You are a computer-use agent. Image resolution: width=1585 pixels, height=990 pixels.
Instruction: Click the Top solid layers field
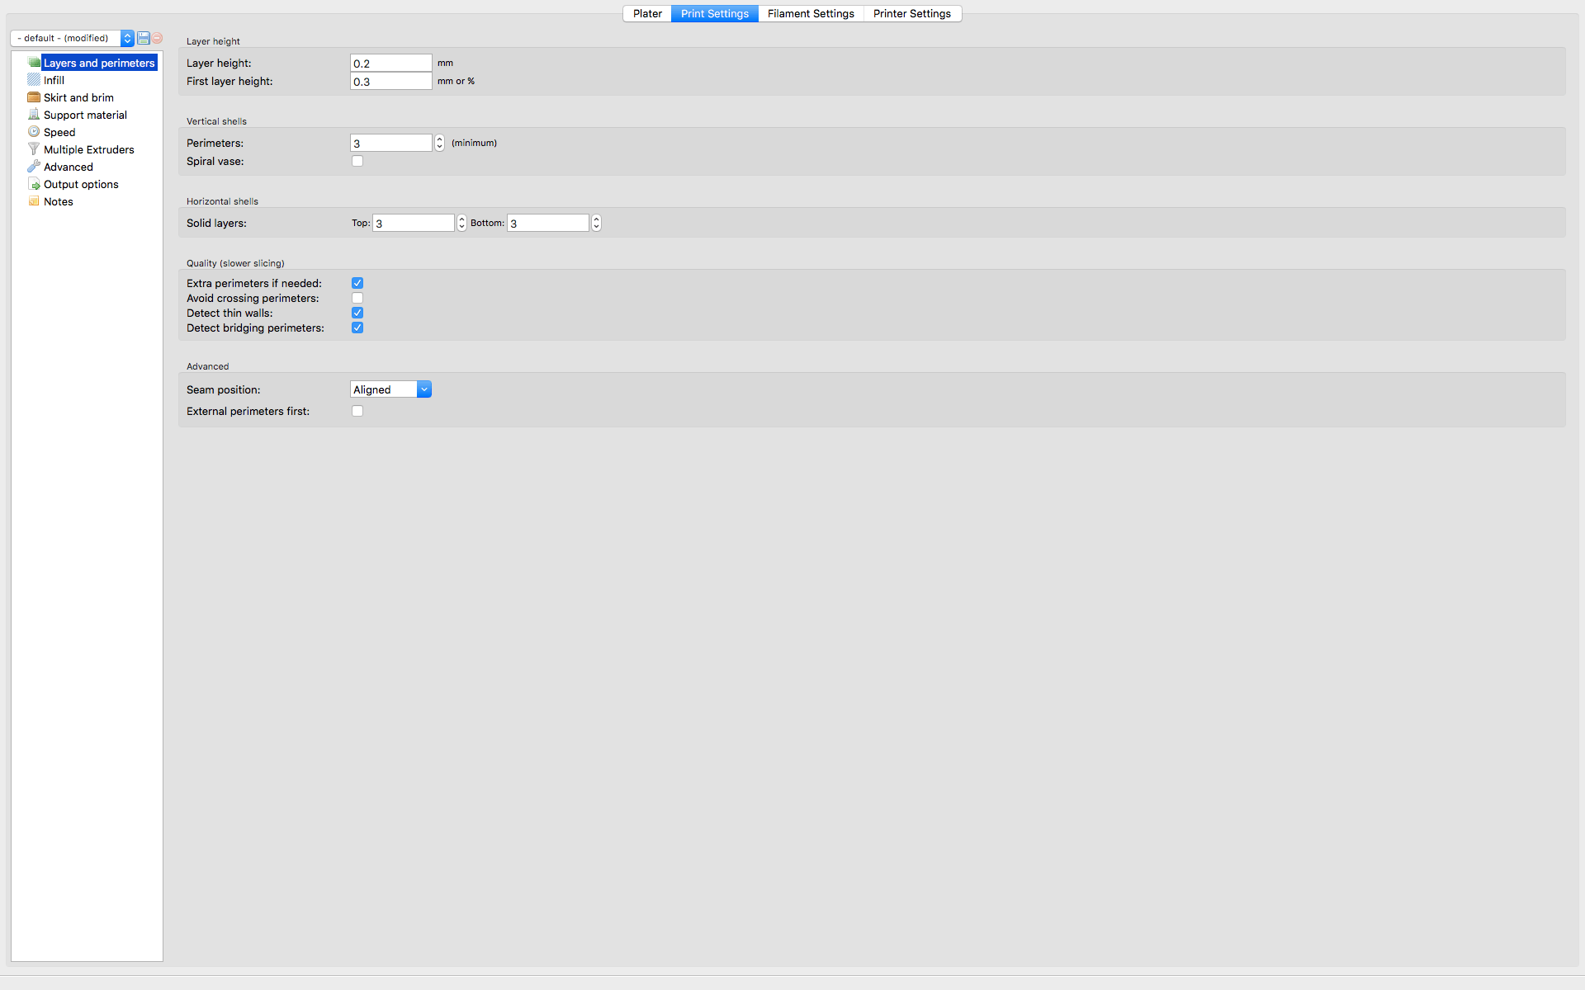click(x=413, y=223)
